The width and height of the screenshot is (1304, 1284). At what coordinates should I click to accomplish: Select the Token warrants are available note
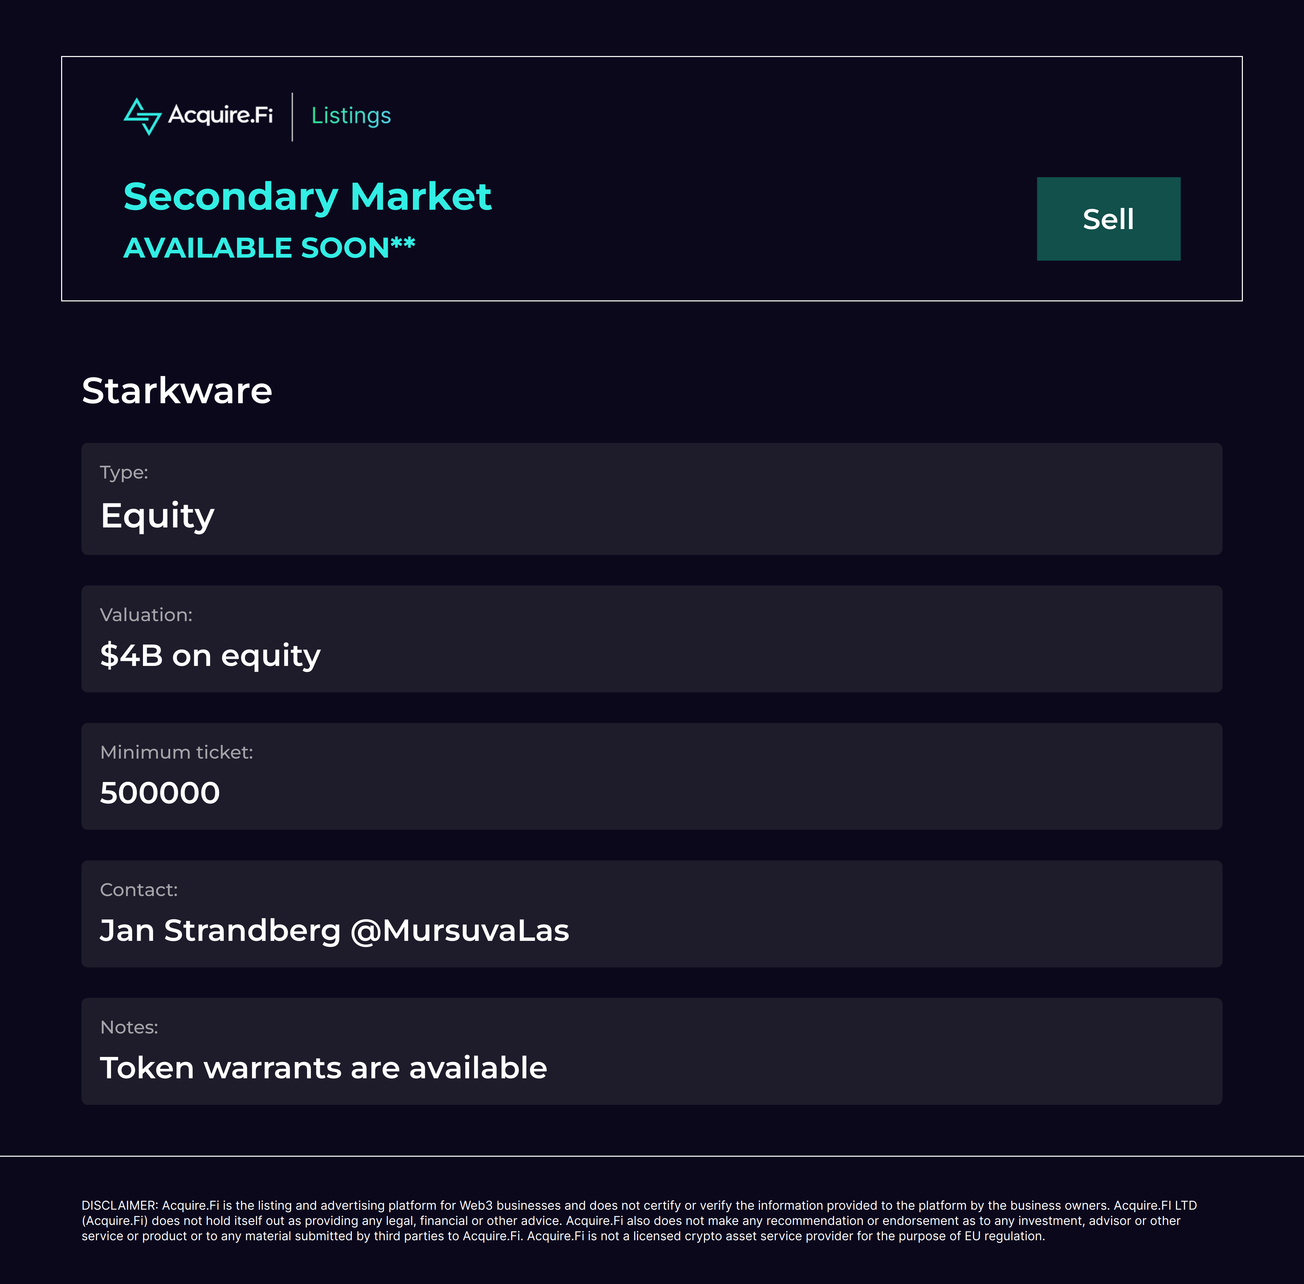[x=323, y=1068]
